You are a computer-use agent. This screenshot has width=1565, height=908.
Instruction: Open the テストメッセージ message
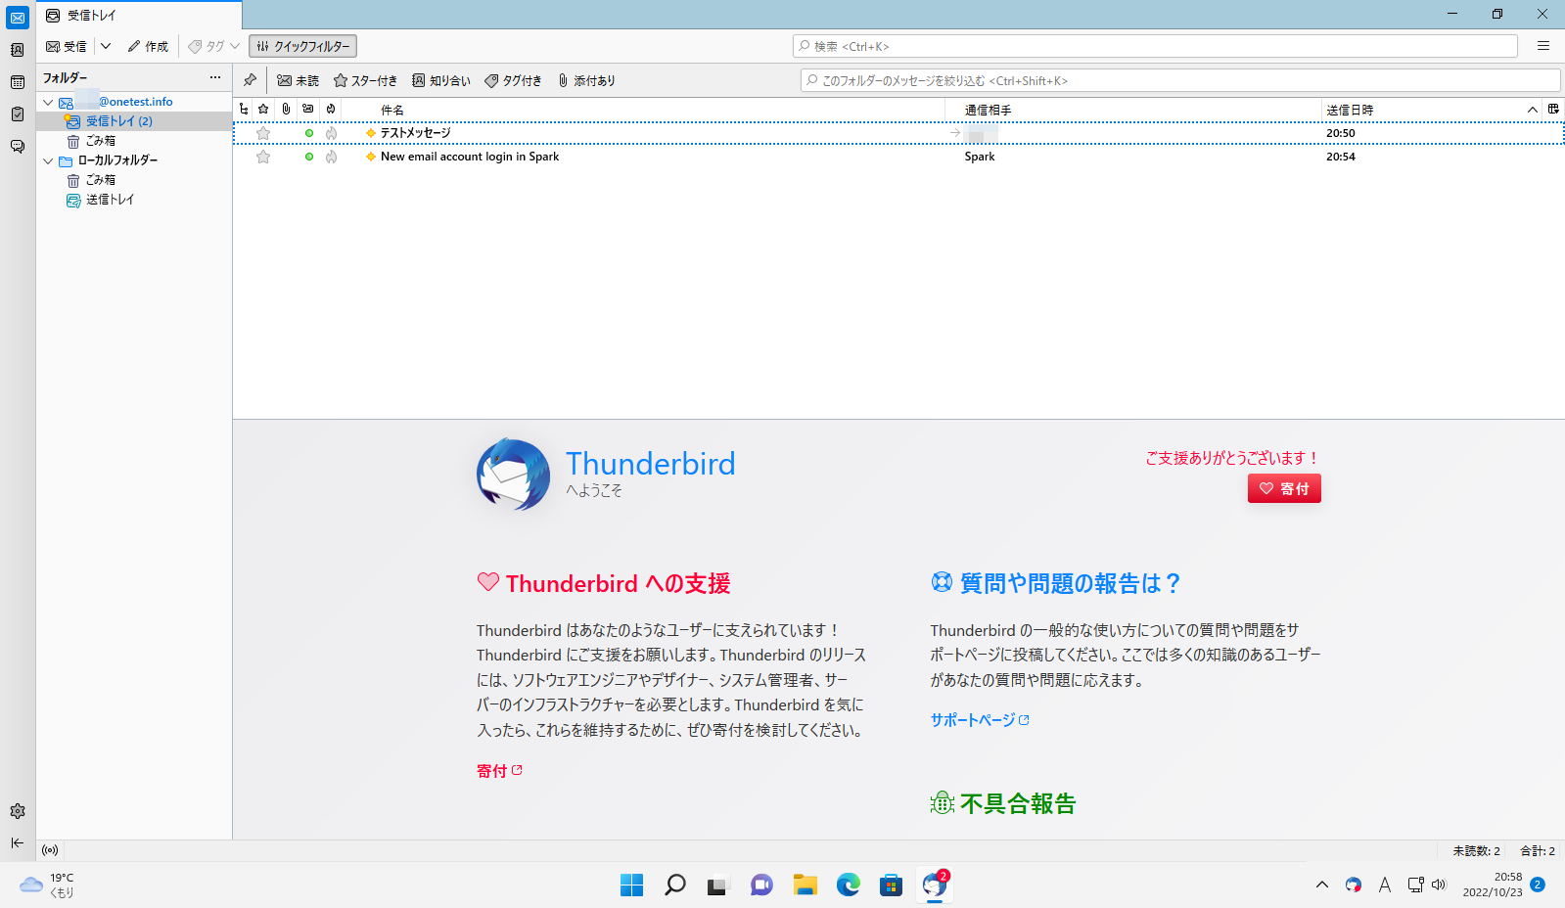pyautogui.click(x=898, y=133)
